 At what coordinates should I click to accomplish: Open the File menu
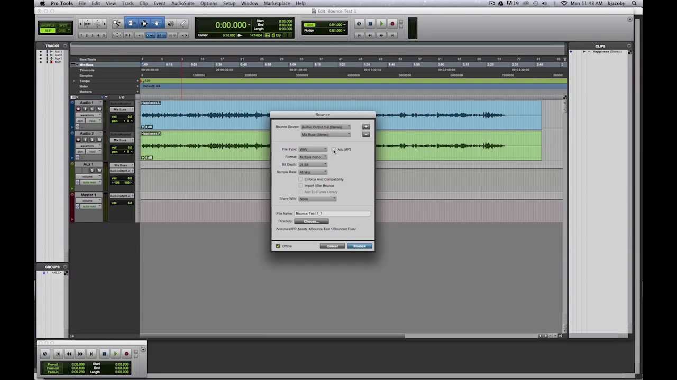coord(83,3)
